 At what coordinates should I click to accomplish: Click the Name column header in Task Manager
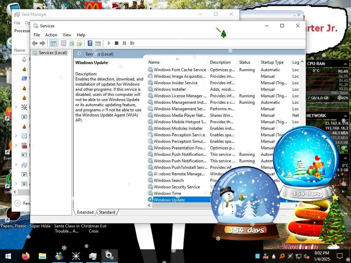pyautogui.click(x=20, y=50)
